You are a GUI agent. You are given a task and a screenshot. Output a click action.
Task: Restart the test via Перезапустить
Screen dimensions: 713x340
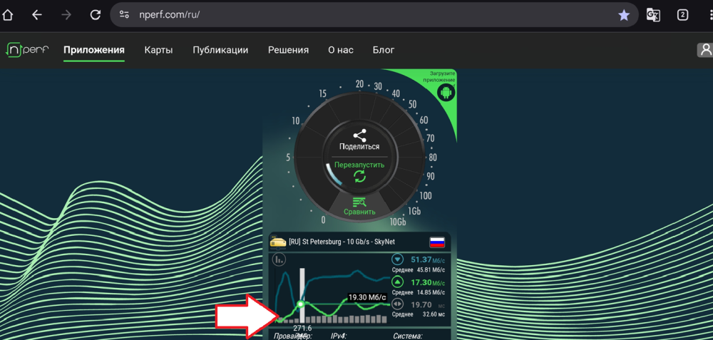359,165
